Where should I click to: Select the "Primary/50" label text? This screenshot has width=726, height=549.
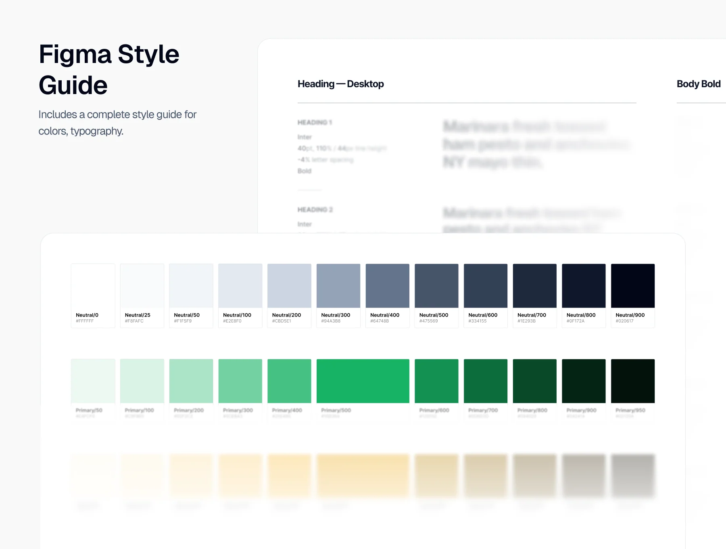[x=89, y=410]
